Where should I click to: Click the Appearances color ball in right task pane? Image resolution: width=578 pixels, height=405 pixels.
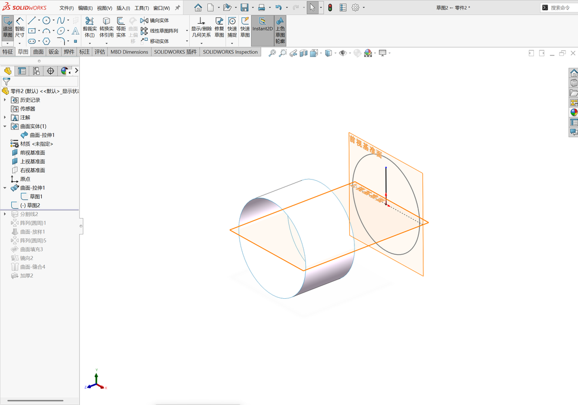tap(574, 112)
